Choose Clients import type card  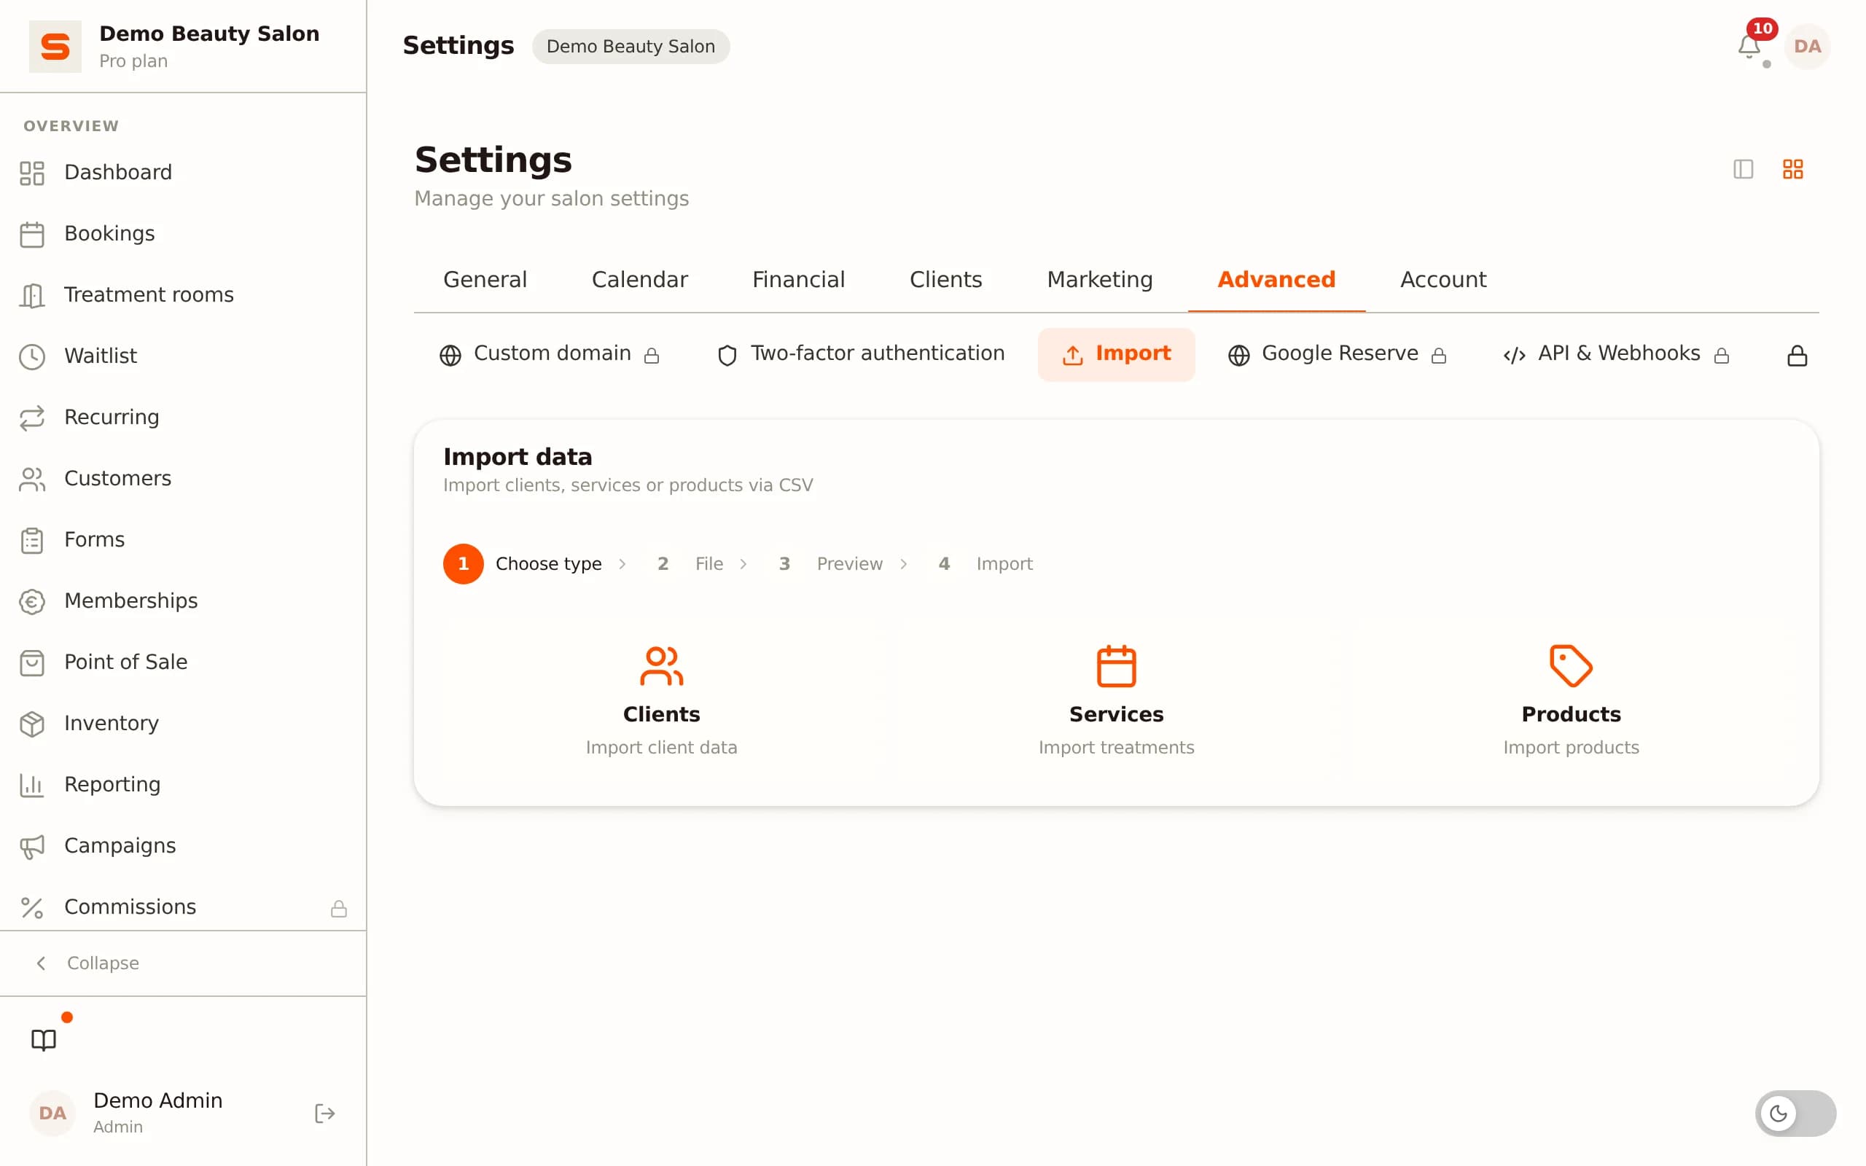tap(662, 701)
